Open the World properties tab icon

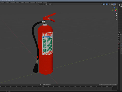(119, 44)
